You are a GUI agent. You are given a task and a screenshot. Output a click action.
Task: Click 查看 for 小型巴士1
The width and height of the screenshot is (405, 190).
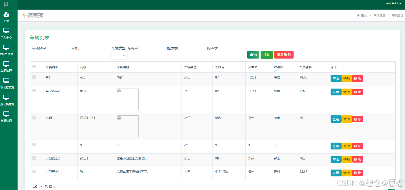pos(336,173)
